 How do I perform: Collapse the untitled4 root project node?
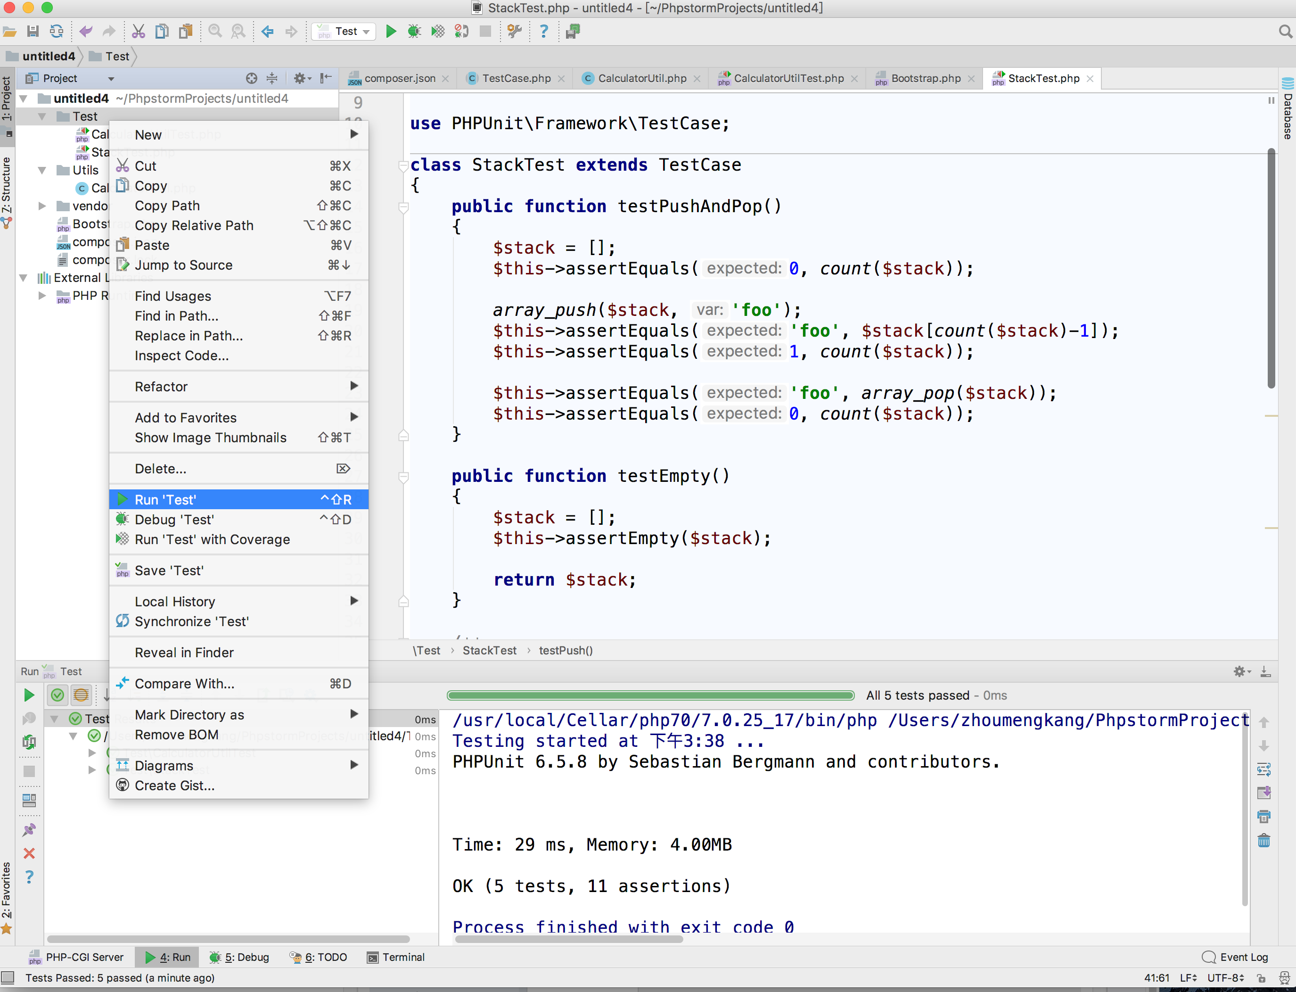pyautogui.click(x=24, y=98)
